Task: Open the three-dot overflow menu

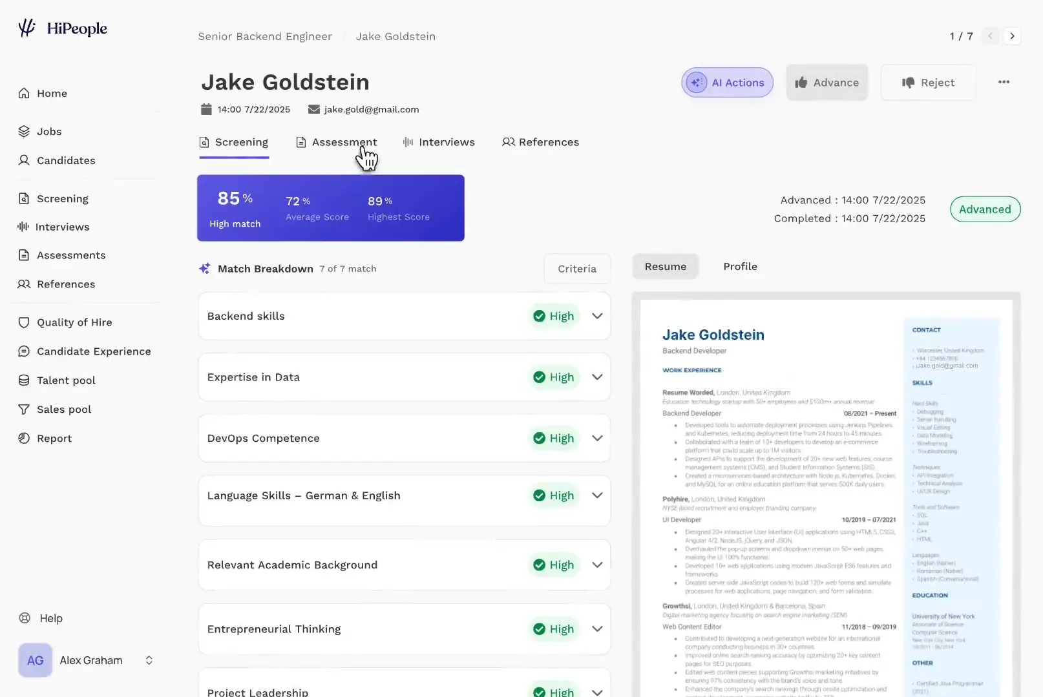Action: 1004,82
